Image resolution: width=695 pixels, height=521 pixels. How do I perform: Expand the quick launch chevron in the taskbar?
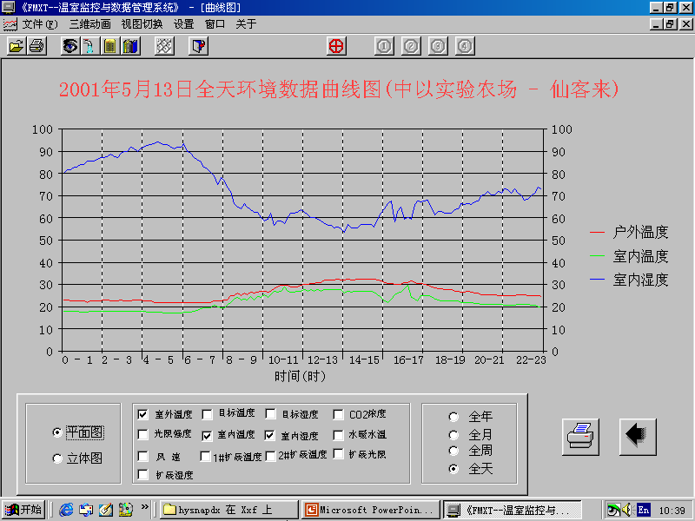[x=145, y=508]
